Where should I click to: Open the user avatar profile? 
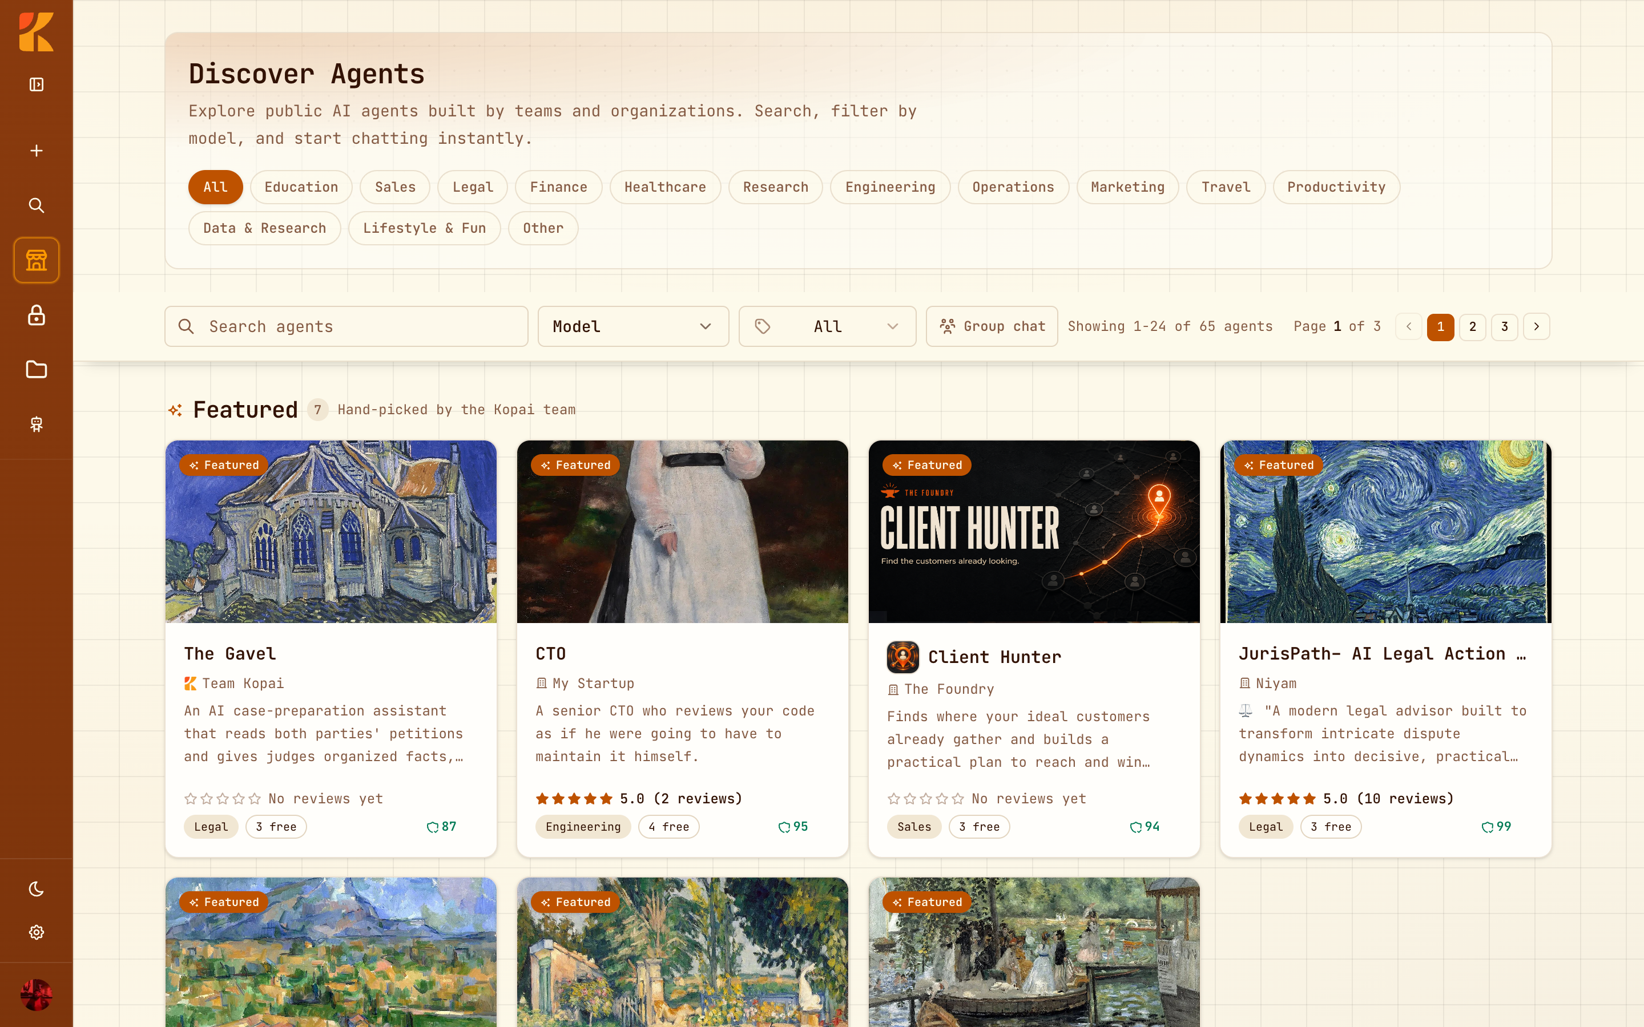coord(37,994)
